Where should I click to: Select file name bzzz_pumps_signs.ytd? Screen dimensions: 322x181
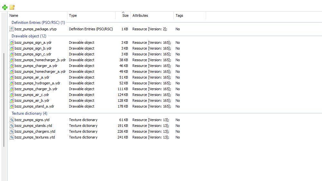pos(32,120)
